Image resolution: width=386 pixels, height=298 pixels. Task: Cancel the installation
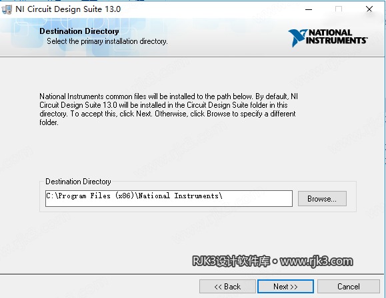click(x=349, y=287)
